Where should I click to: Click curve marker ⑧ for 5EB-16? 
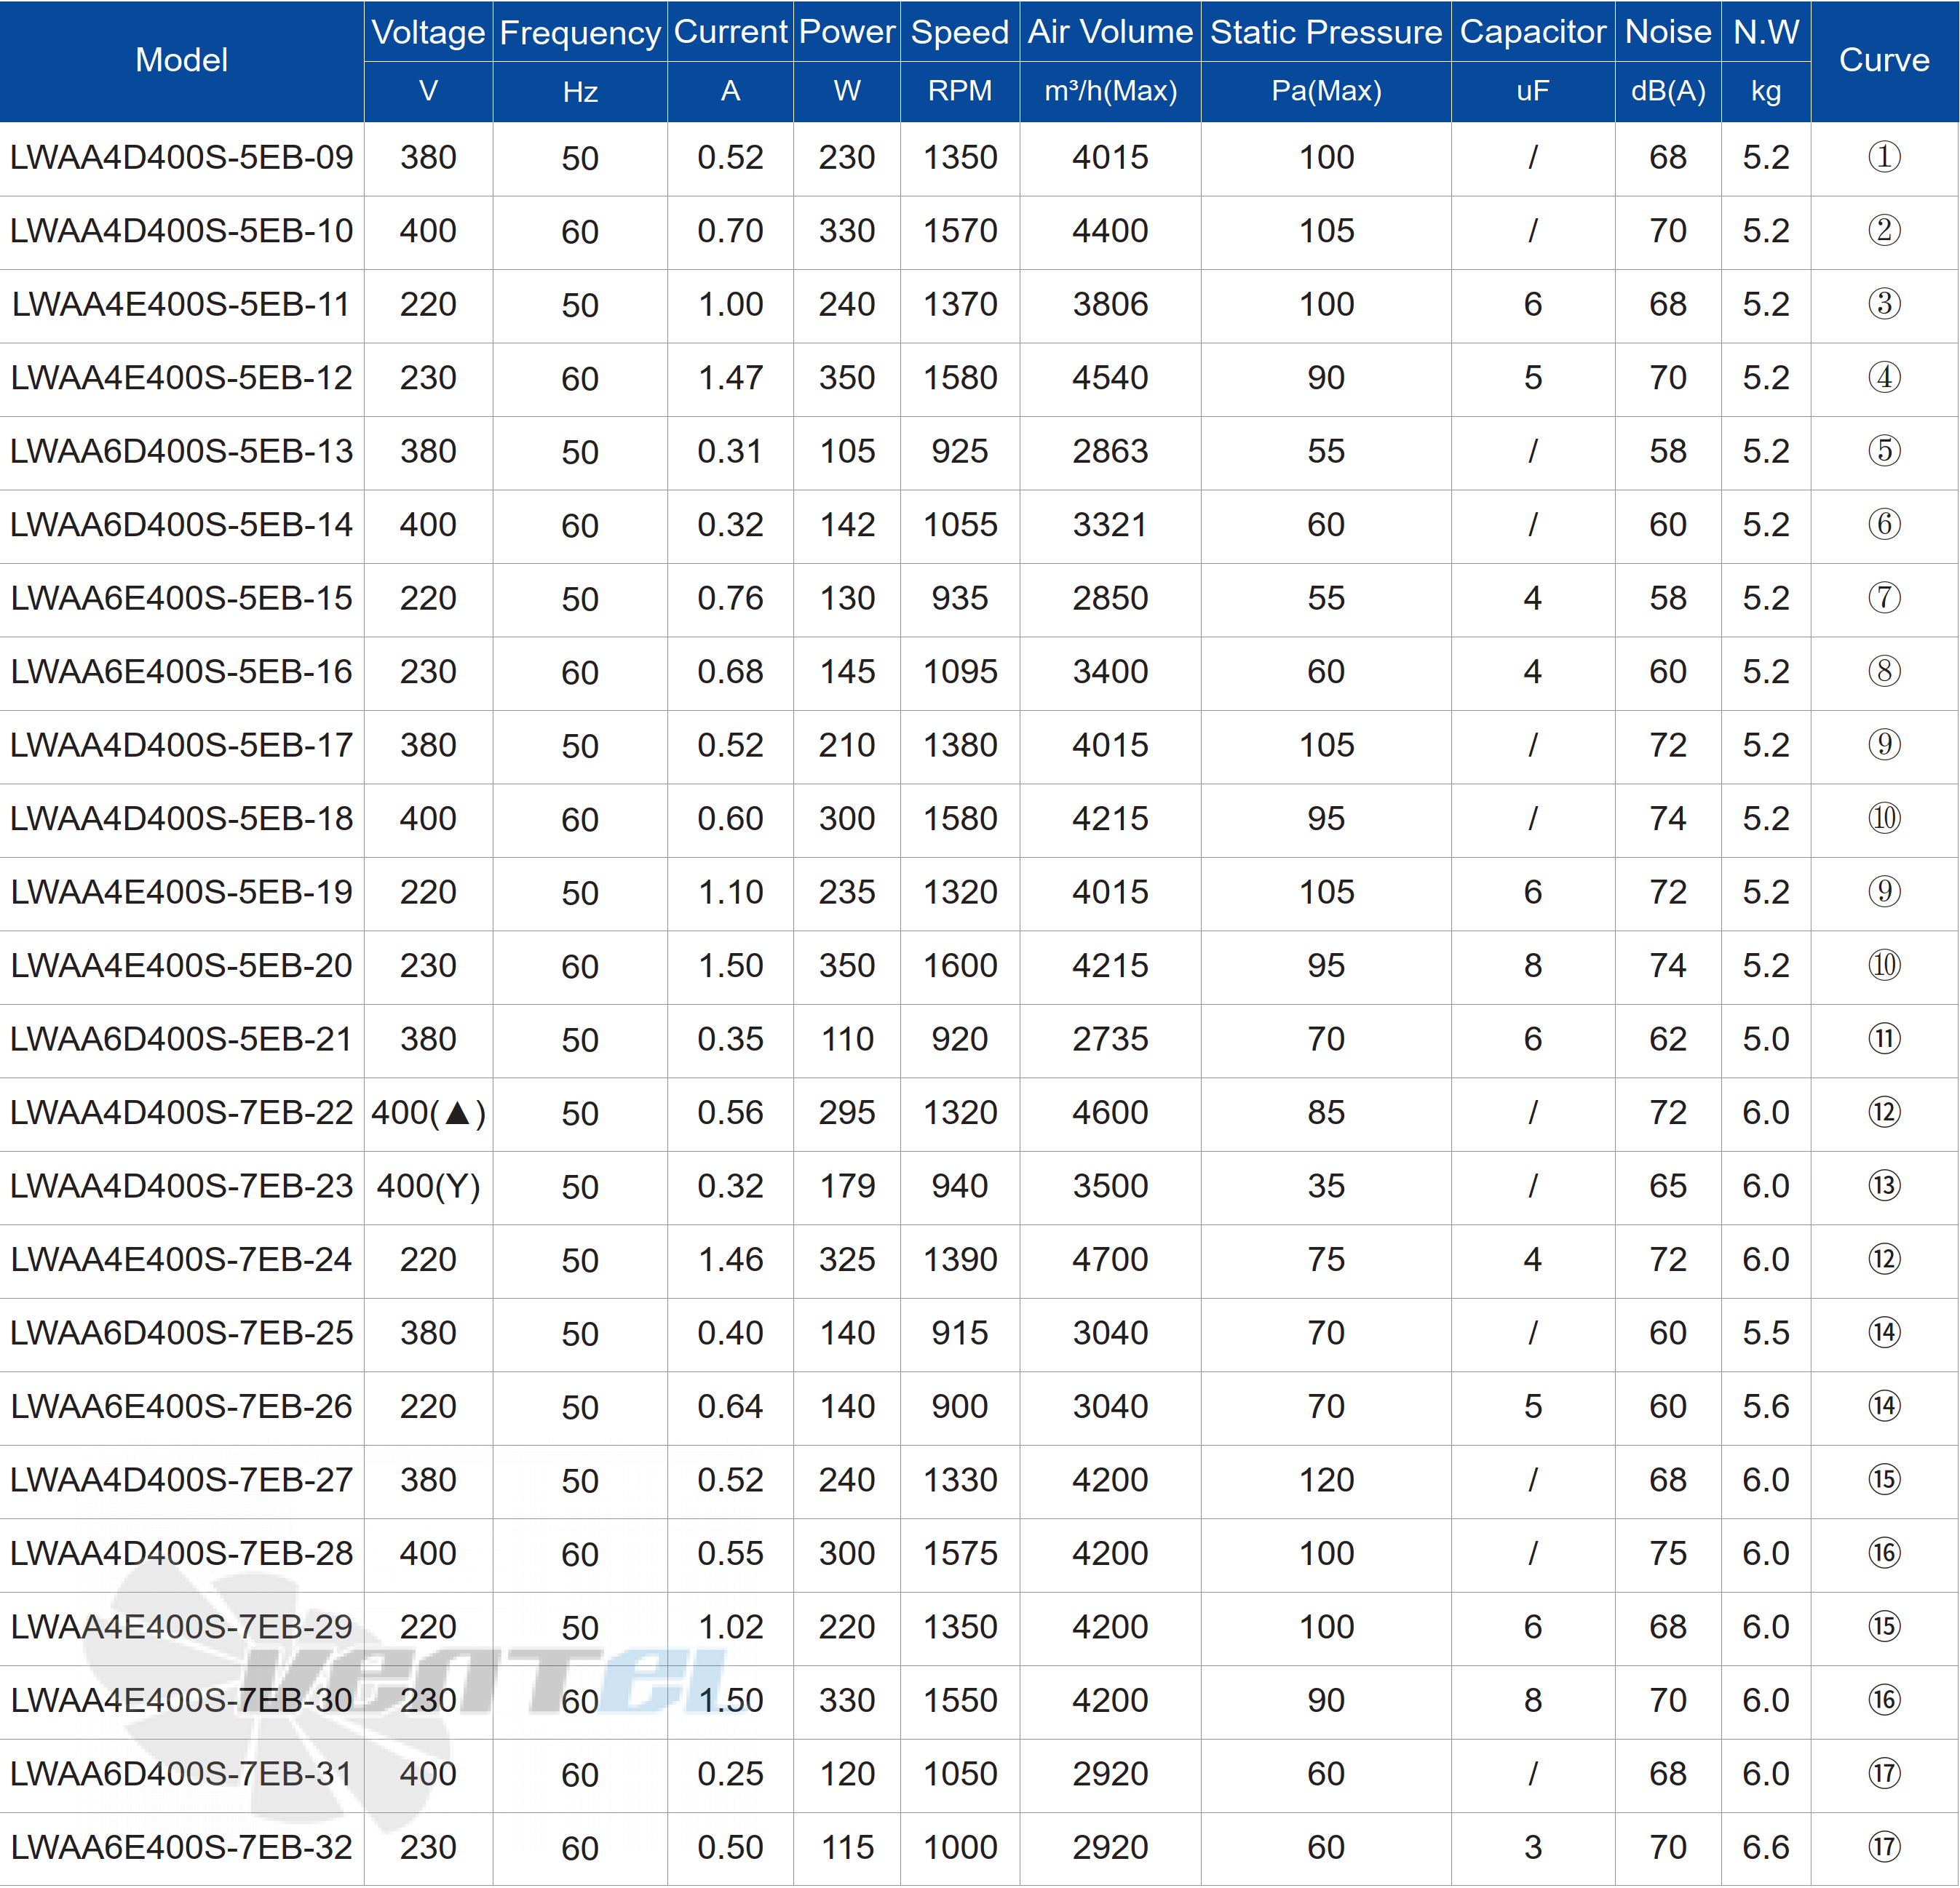coord(1884,672)
